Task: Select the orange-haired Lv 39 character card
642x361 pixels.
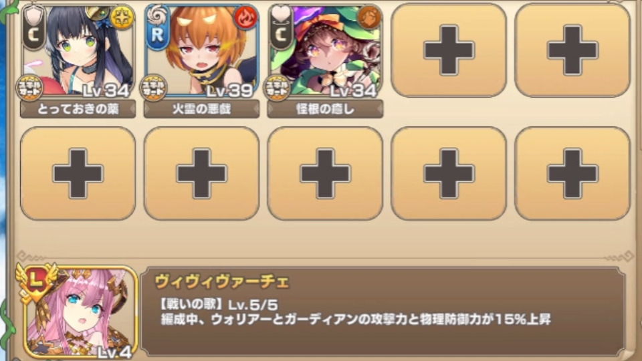Action: [x=202, y=51]
